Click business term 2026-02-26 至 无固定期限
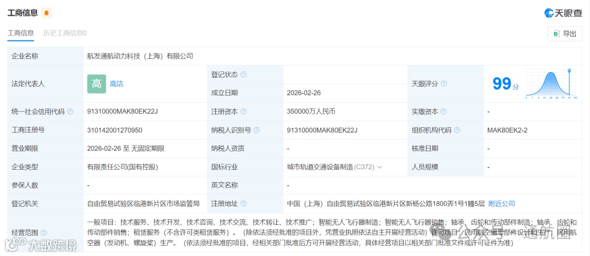This screenshot has height=256, width=590. [126, 148]
